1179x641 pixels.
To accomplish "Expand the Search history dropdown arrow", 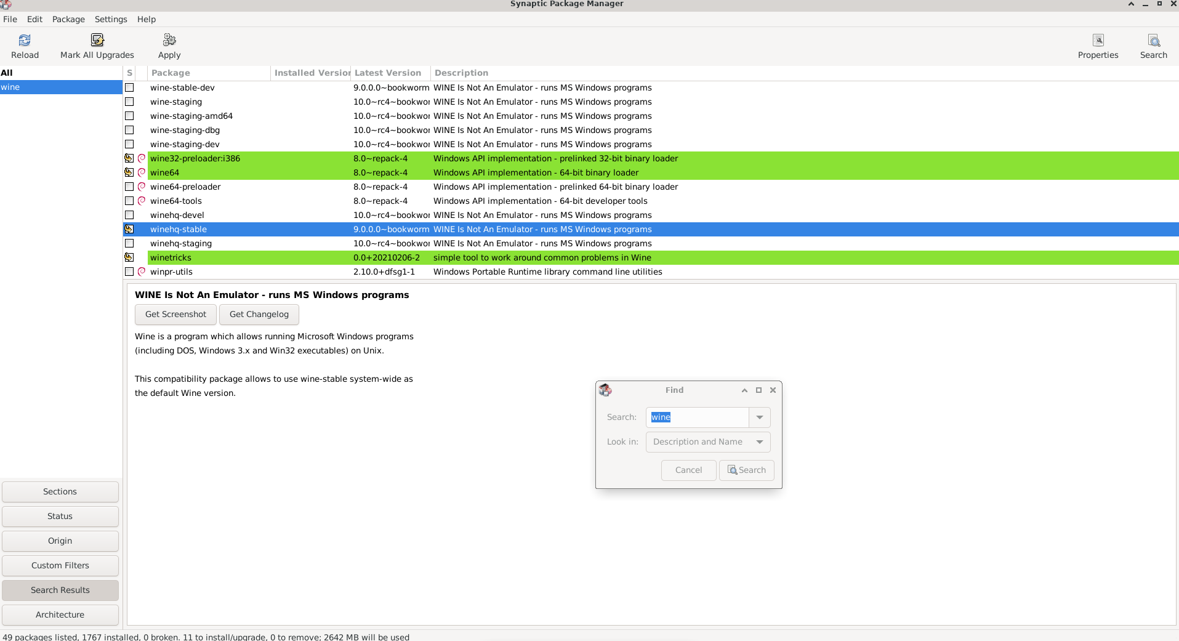I will 760,417.
